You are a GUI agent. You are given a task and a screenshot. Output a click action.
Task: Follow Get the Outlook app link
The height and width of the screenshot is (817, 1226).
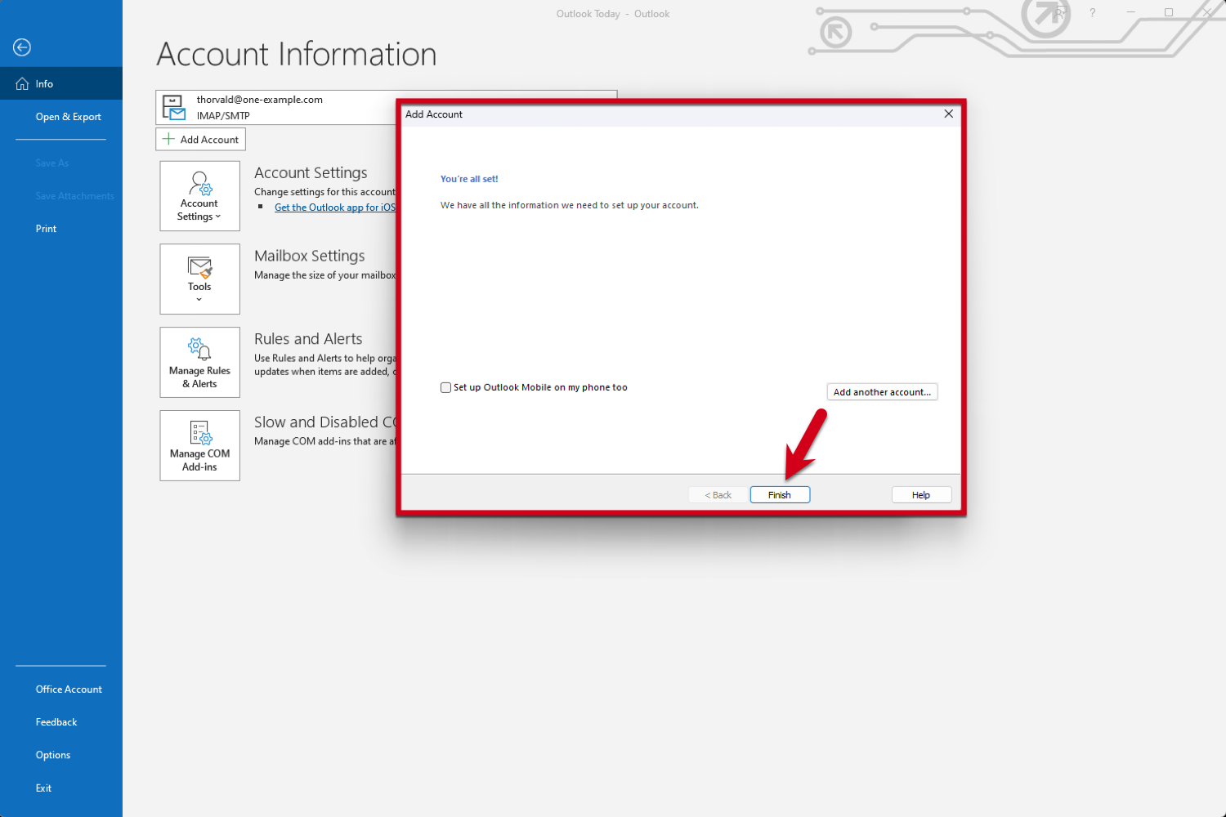coord(335,208)
